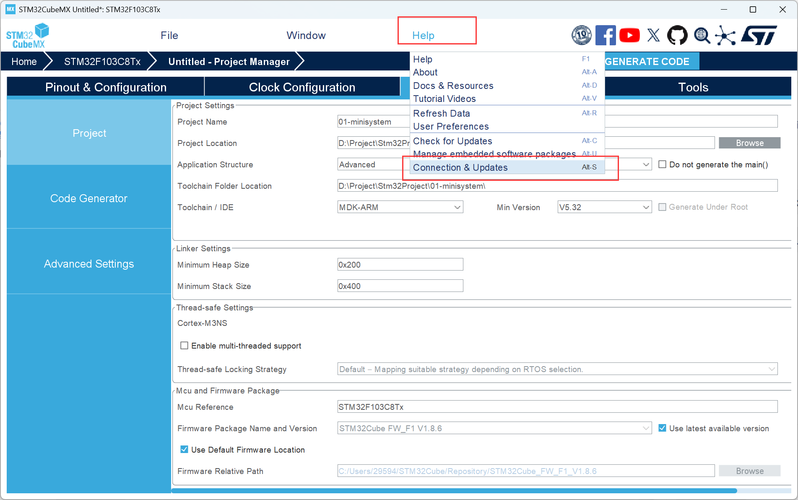
Task: Open the Window menu
Action: coord(306,36)
